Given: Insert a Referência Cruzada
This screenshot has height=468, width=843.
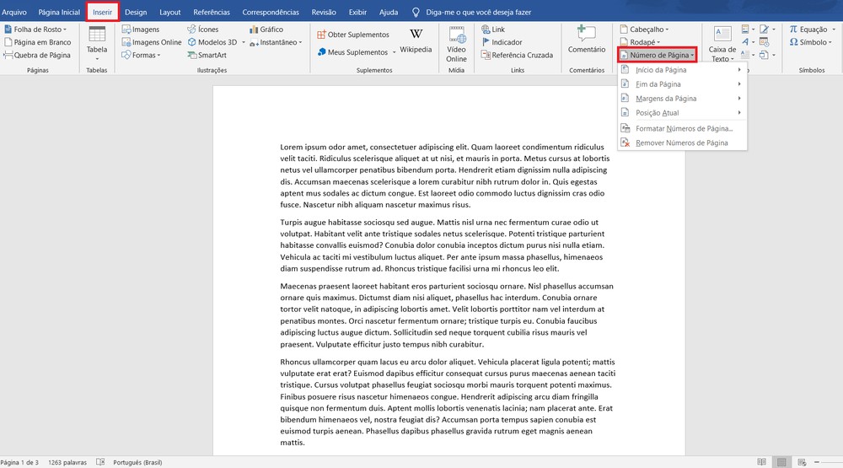Looking at the screenshot, I should click(x=517, y=55).
